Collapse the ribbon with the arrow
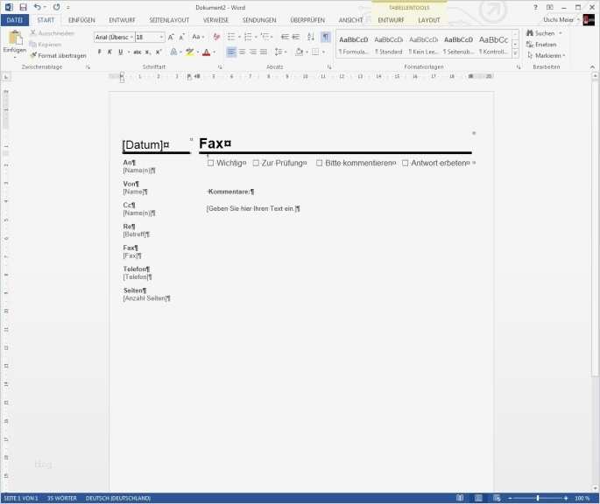Image resolution: width=600 pixels, height=504 pixels. tap(592, 66)
